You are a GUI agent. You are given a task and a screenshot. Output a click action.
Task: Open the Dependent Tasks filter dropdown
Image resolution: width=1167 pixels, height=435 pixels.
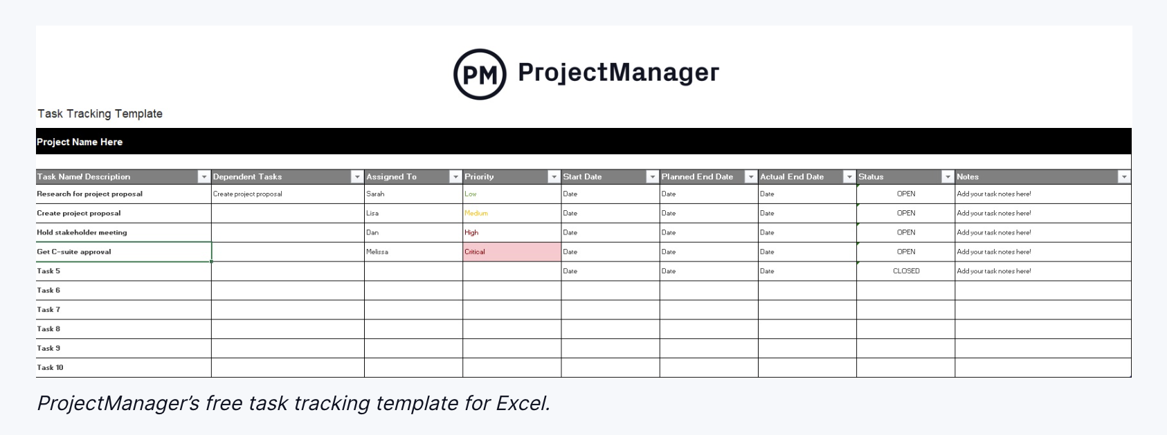[356, 176]
